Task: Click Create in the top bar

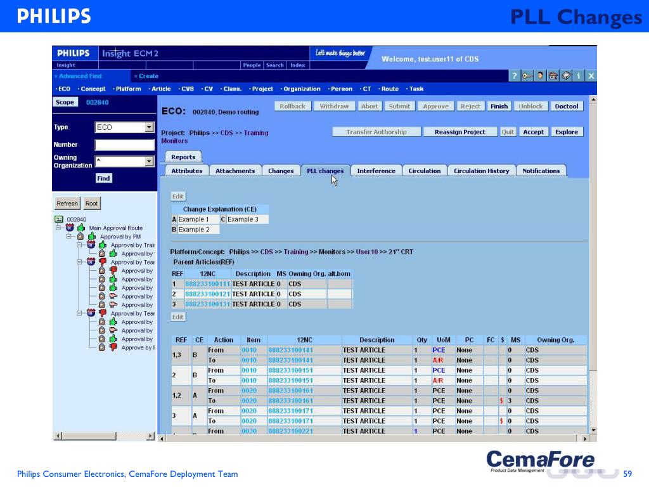Action: (x=148, y=76)
